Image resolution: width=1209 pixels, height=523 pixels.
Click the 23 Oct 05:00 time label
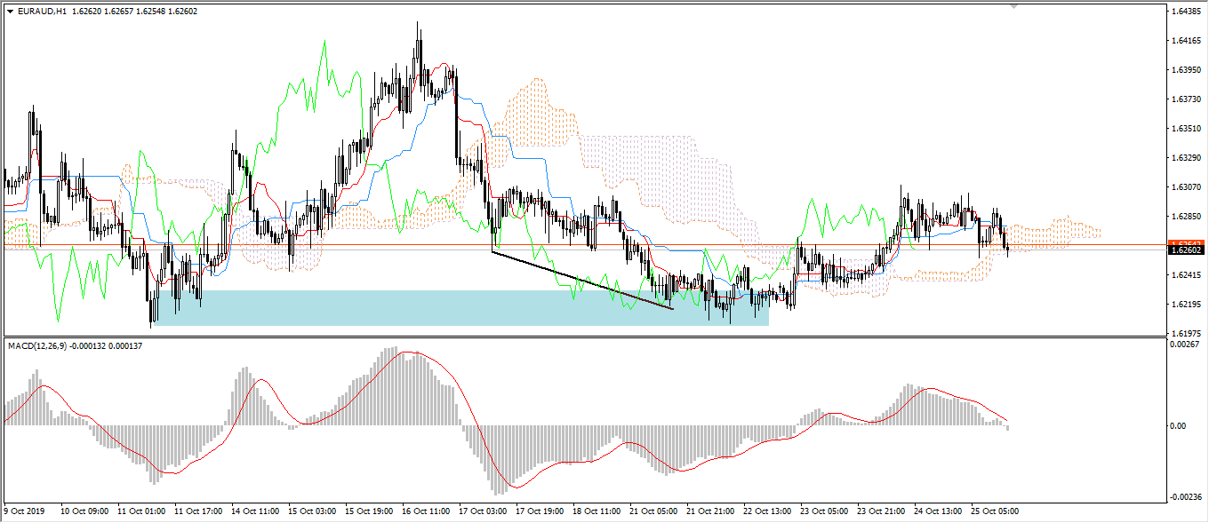pos(824,511)
